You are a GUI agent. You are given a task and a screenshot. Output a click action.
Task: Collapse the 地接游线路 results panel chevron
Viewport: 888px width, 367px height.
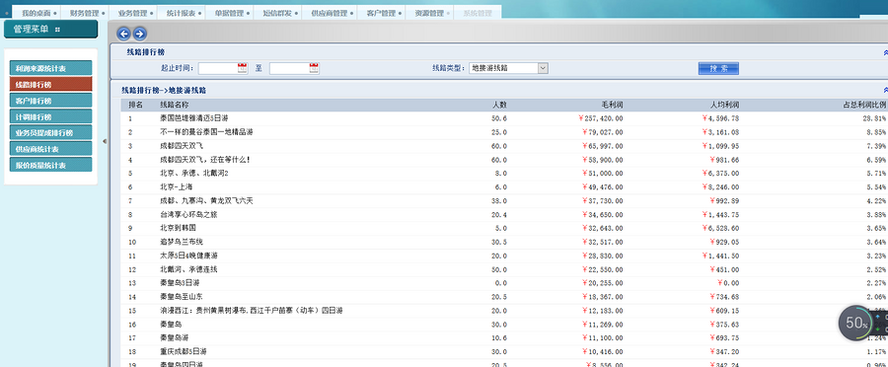[885, 90]
